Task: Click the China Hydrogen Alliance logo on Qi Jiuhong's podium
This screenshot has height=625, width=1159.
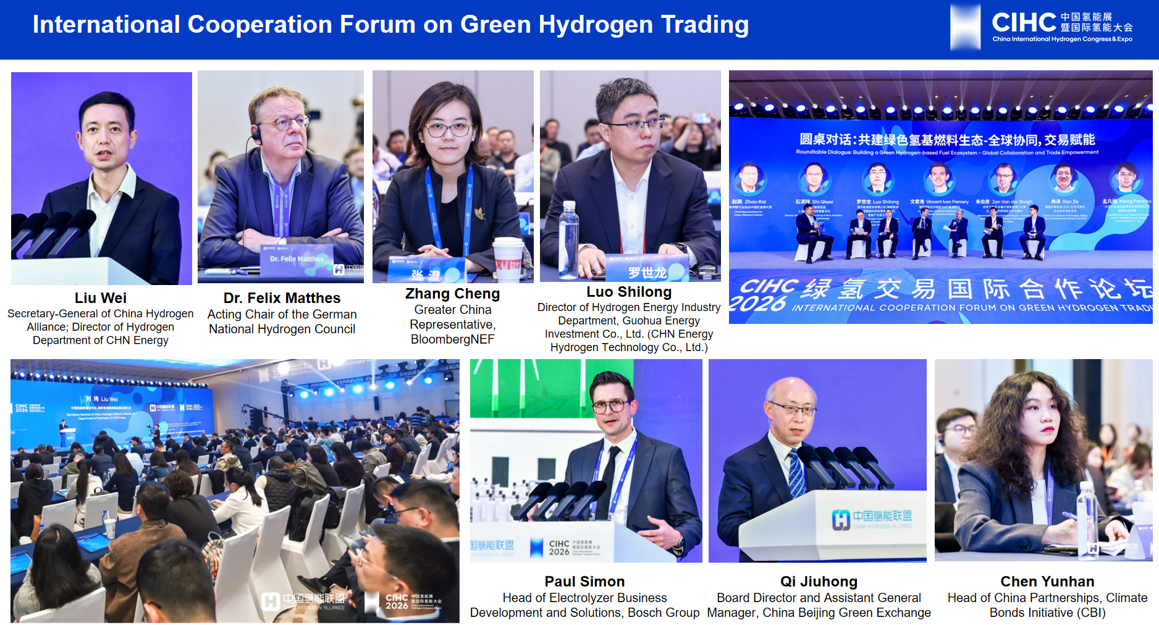Action: 872,519
